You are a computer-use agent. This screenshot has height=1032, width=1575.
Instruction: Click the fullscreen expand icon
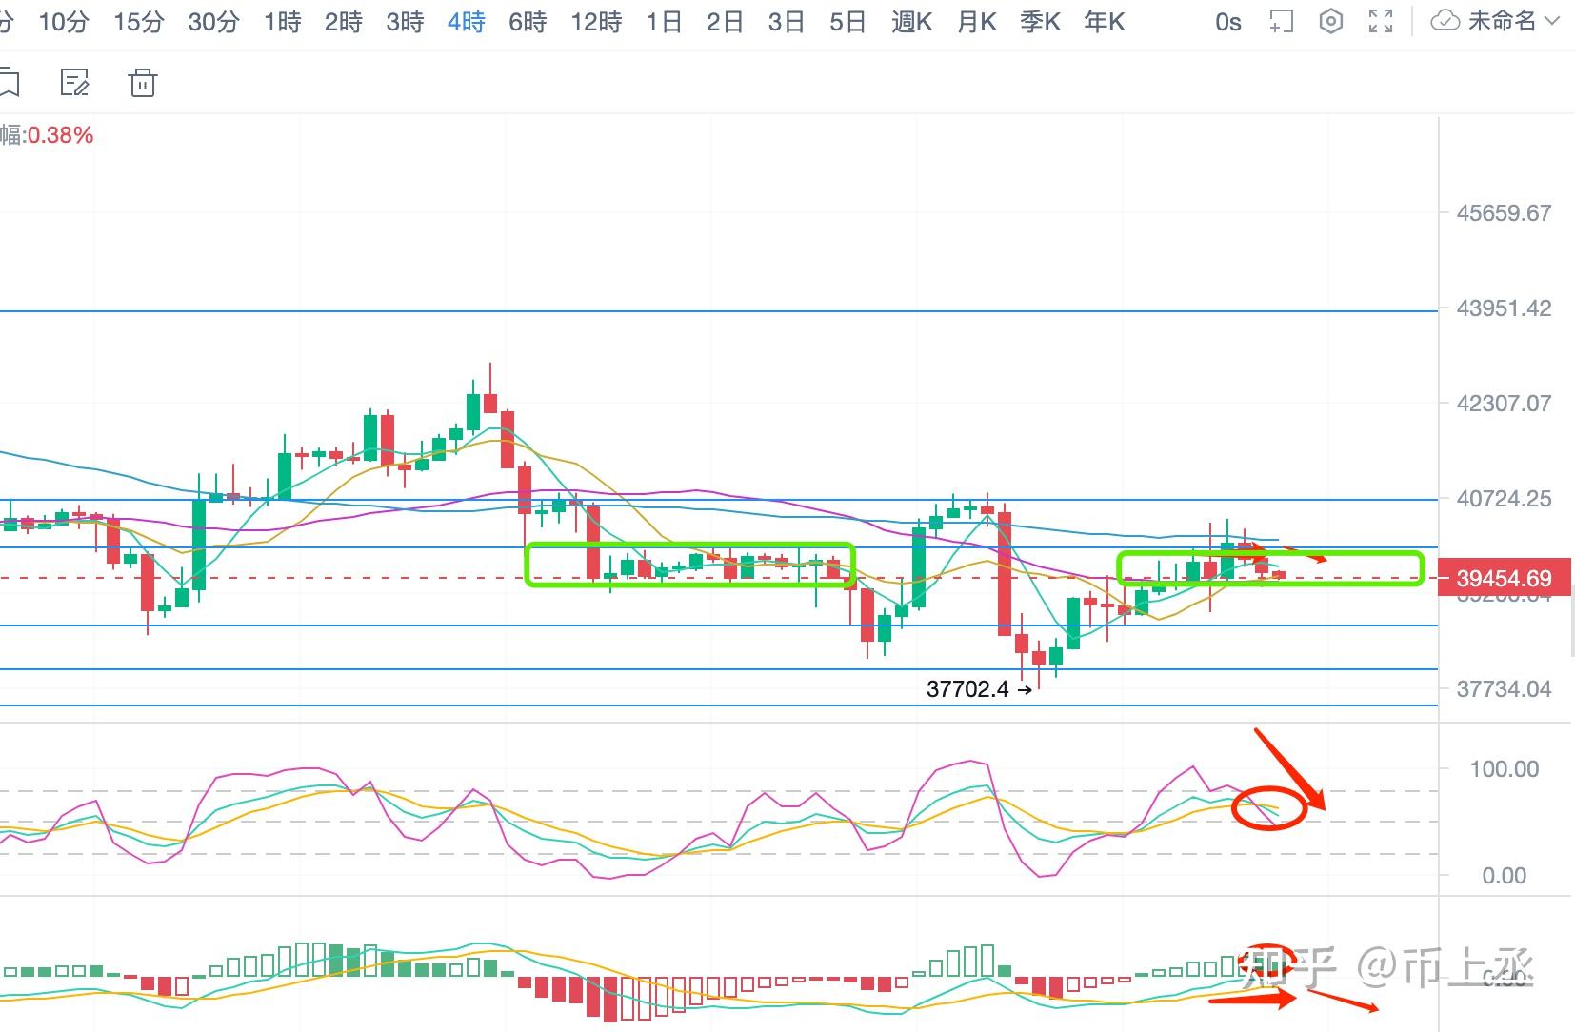[1381, 21]
